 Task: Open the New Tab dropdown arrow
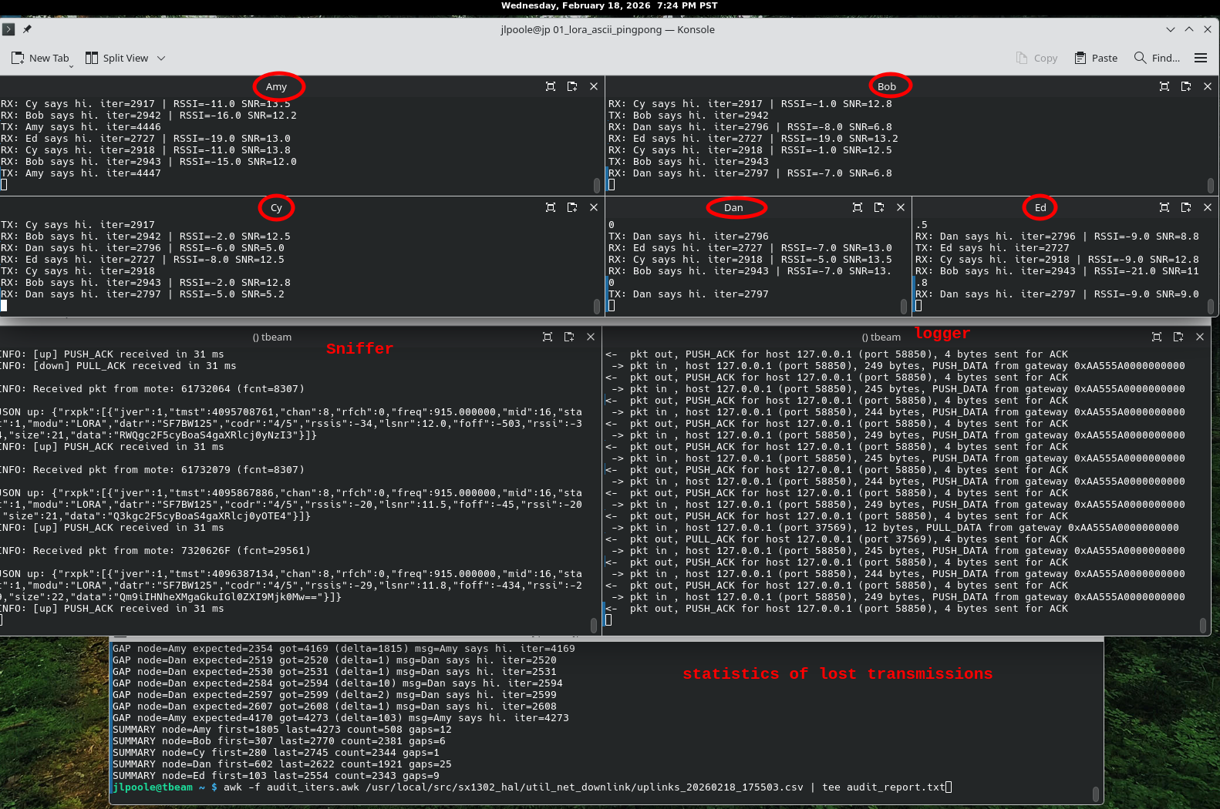tap(72, 66)
